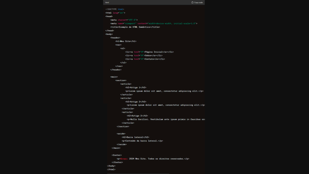Click the closing </body> tag line

[111, 166]
